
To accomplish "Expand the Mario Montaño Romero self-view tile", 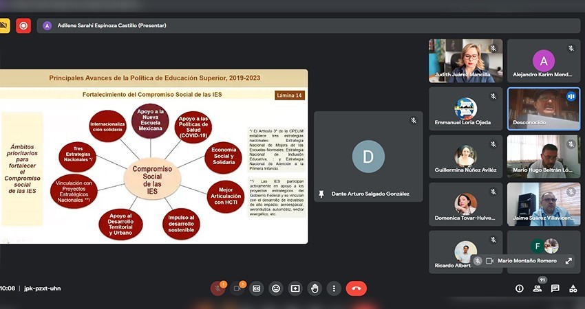I will 568,261.
